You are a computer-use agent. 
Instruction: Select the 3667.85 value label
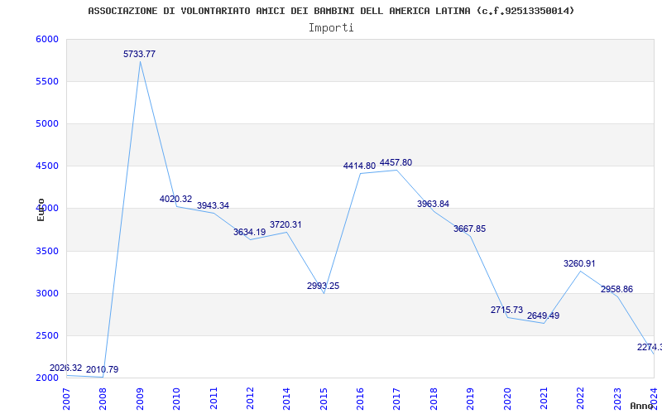point(469,229)
